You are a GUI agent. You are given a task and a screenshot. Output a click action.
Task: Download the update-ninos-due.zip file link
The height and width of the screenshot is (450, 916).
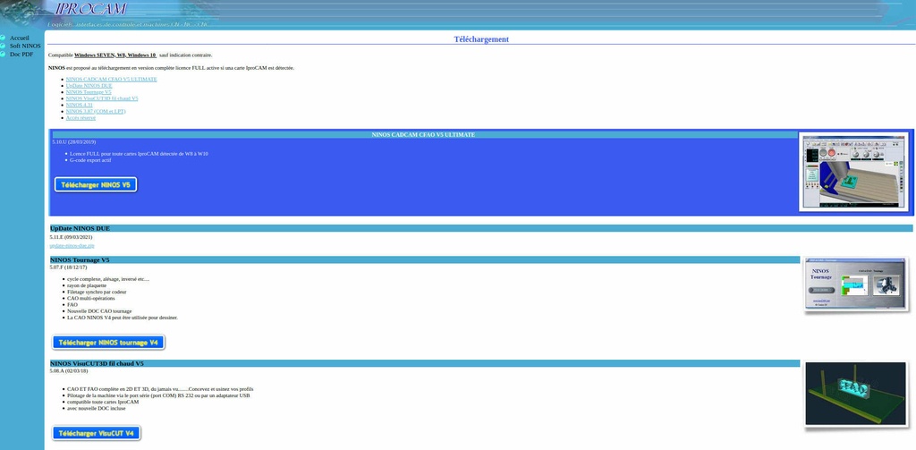point(72,245)
